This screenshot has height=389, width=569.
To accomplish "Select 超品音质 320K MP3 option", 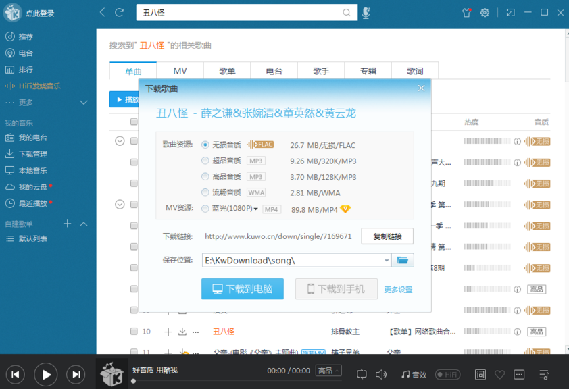I will (205, 161).
